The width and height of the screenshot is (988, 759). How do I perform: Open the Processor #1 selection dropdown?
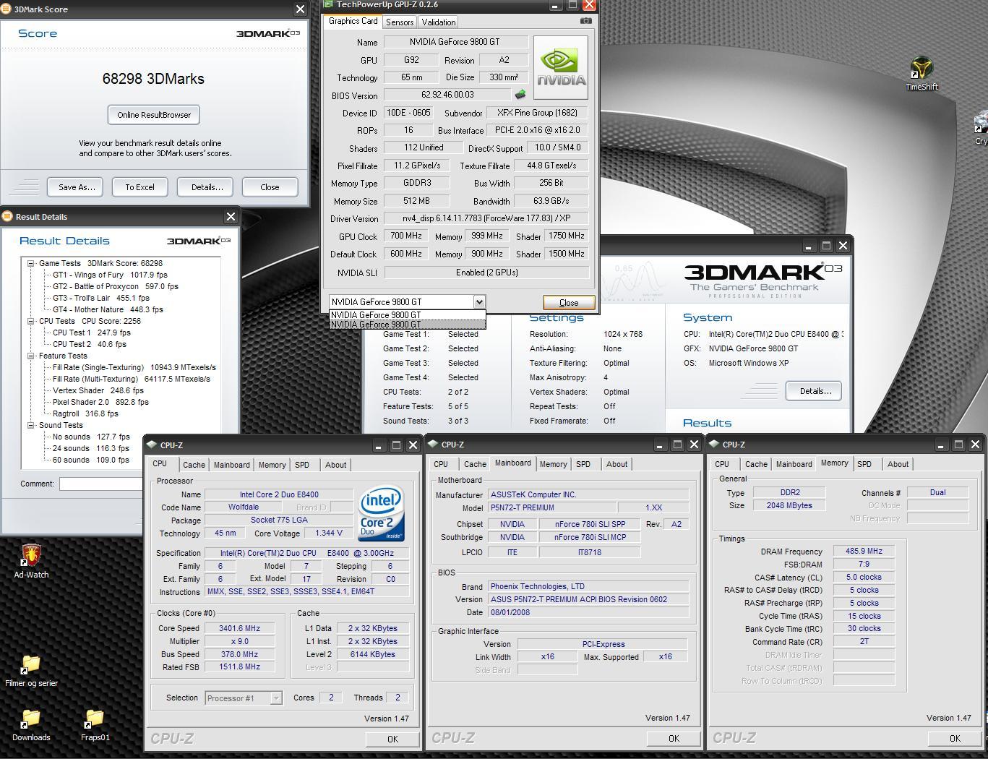pyautogui.click(x=275, y=698)
